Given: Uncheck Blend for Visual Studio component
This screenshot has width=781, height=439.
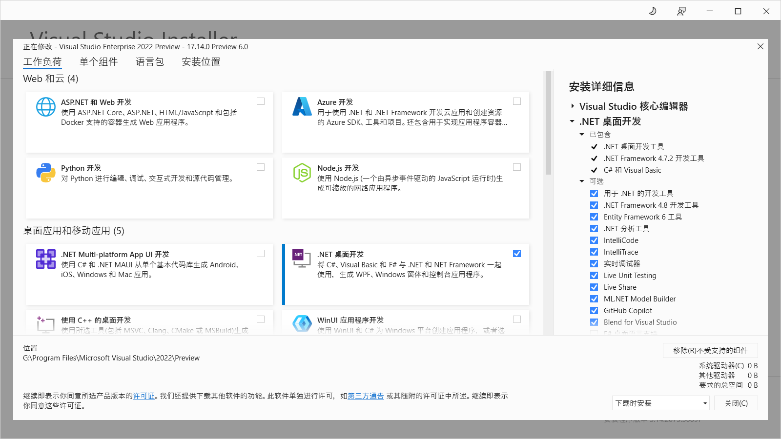Looking at the screenshot, I should tap(594, 322).
